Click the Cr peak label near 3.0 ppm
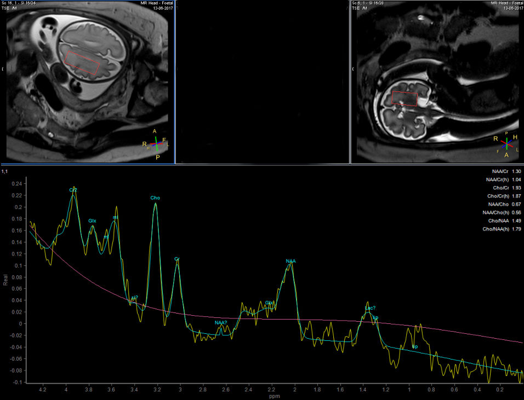This screenshot has width=524, height=400. click(177, 258)
